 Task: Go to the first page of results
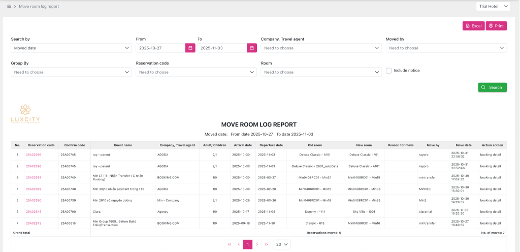pyautogui.click(x=230, y=244)
